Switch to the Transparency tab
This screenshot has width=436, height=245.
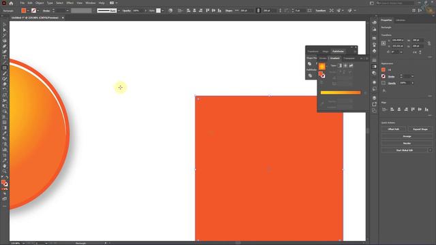pyautogui.click(x=349, y=59)
